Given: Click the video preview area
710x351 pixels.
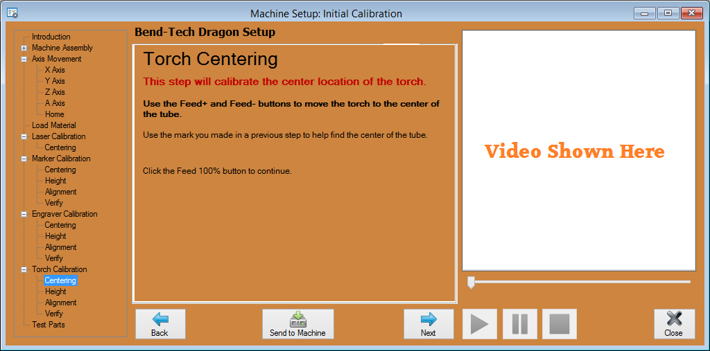Looking at the screenshot, I should (579, 151).
